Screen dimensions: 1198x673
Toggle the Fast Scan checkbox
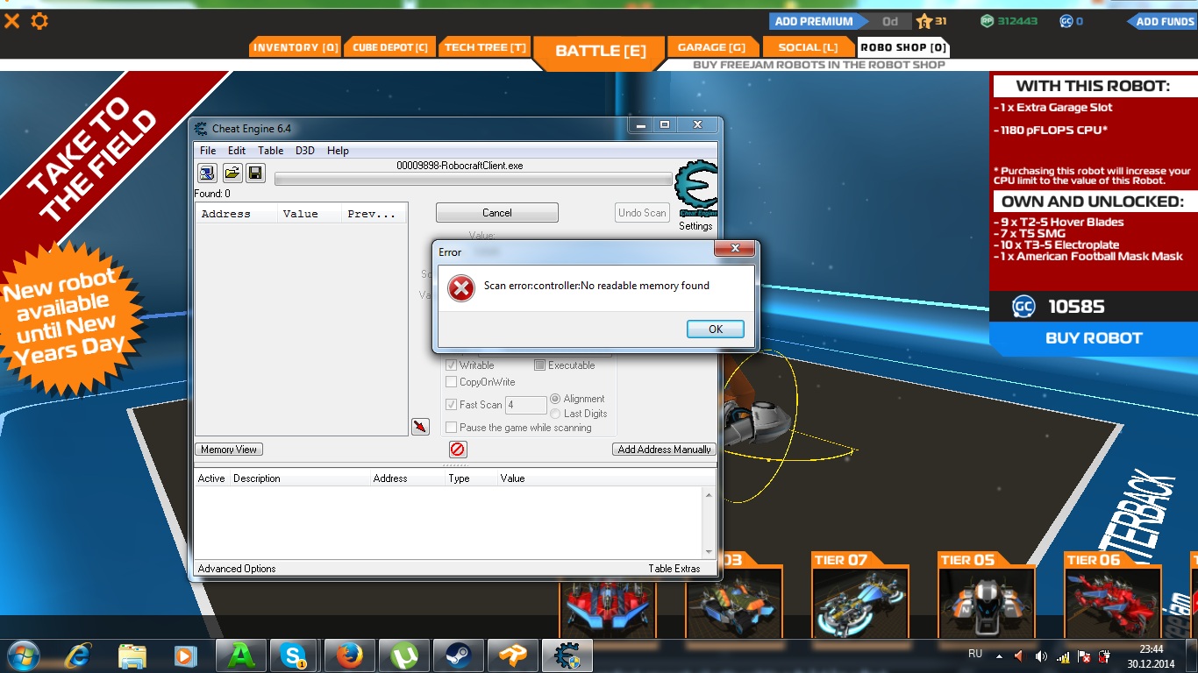452,405
